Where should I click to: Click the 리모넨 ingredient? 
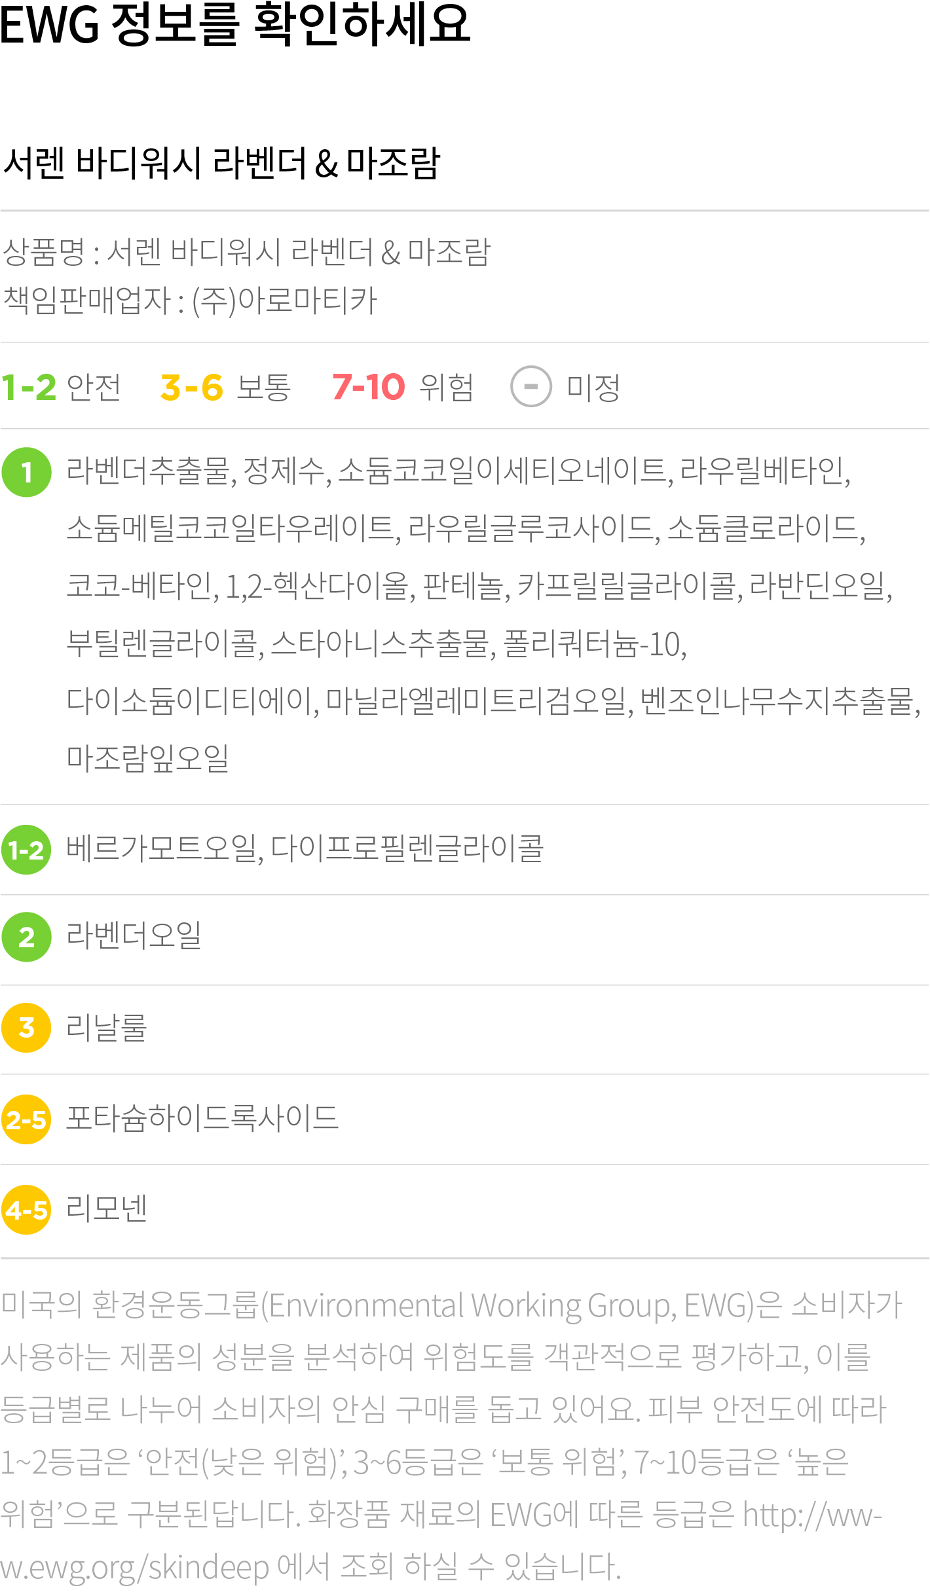107,1208
